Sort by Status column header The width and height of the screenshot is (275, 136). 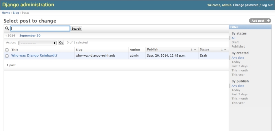point(205,49)
